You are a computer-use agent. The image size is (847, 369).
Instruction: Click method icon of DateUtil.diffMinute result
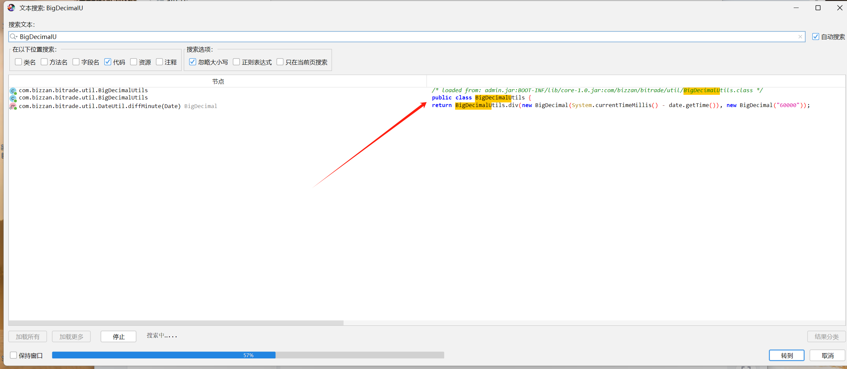[13, 106]
